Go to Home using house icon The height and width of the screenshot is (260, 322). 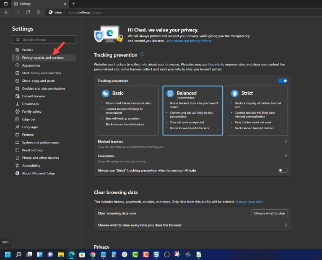pyautogui.click(x=39, y=12)
